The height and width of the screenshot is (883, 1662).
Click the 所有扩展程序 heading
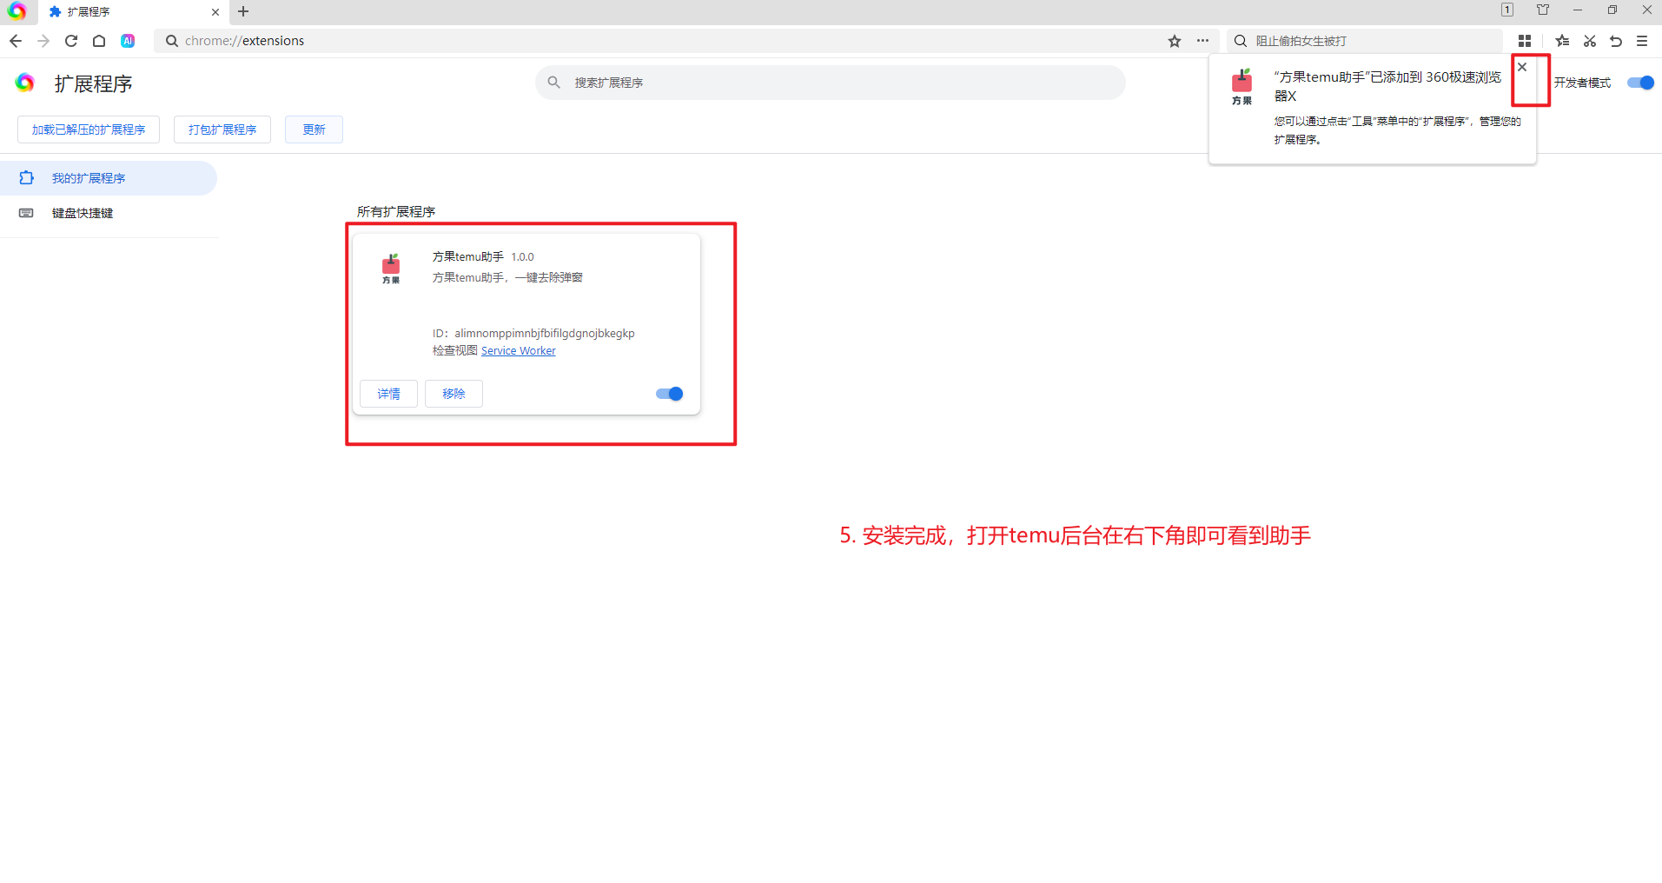click(x=396, y=212)
